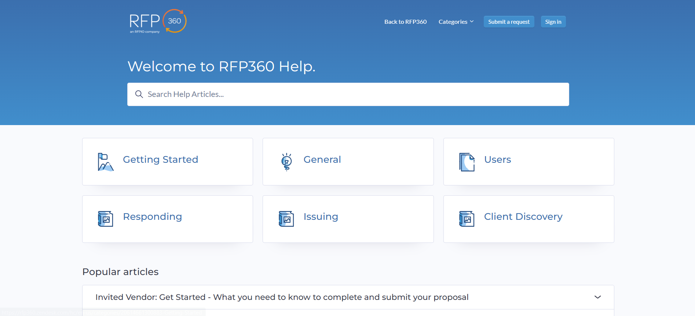The width and height of the screenshot is (695, 316).
Task: Click the search magnifier icon
Action: [139, 94]
